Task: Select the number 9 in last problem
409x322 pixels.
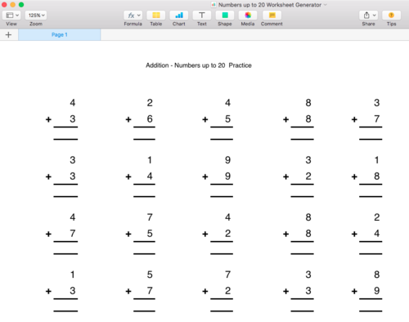Action: [376, 291]
